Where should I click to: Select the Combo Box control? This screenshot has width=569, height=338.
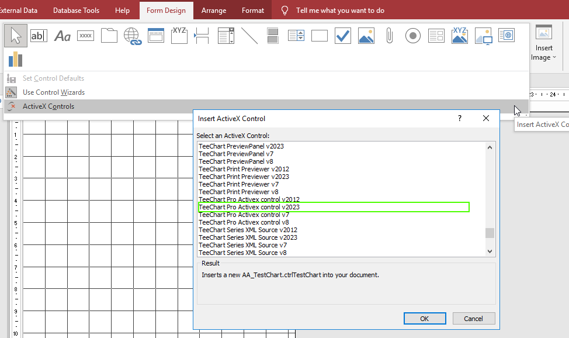click(x=225, y=36)
